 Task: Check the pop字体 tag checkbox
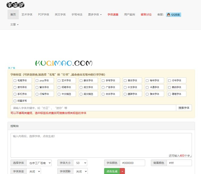[37, 81]
